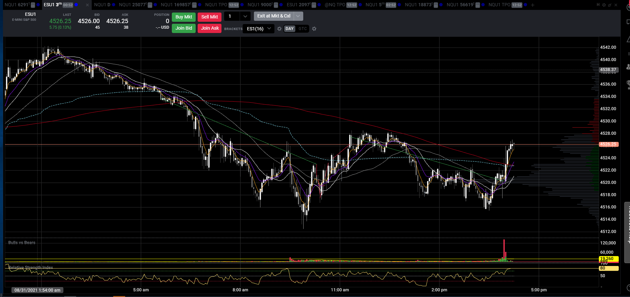Expand the ES1(16) brackets dropdown
The height and width of the screenshot is (297, 630).
pyautogui.click(x=269, y=29)
